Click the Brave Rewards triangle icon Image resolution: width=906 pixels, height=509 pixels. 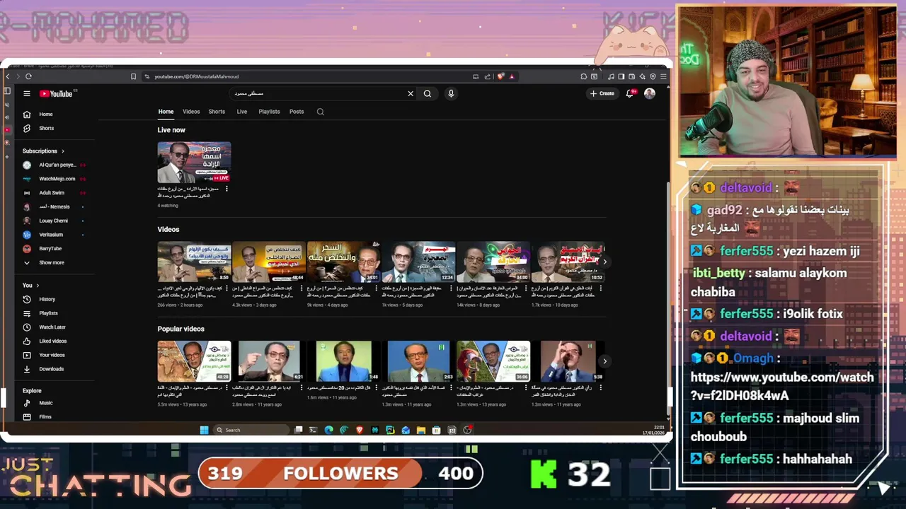[511, 76]
